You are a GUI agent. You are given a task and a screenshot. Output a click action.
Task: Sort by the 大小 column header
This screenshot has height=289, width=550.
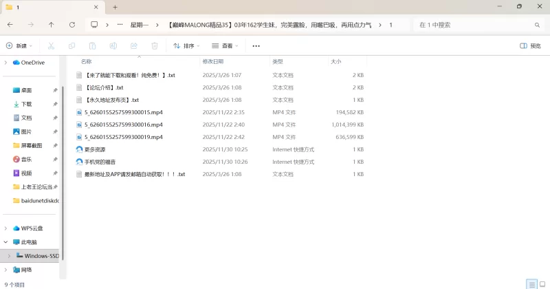(335, 61)
